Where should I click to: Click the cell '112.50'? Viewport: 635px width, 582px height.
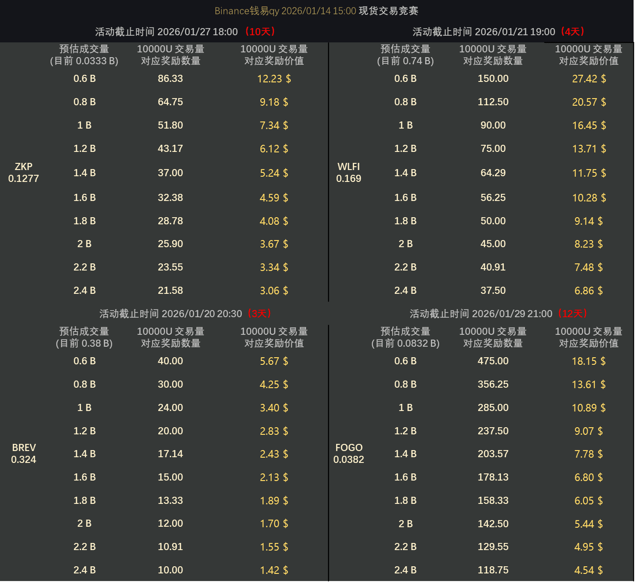pyautogui.click(x=493, y=102)
